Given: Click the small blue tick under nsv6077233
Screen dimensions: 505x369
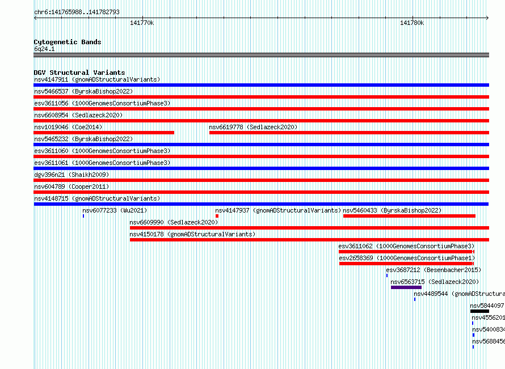Looking at the screenshot, I should coord(83,216).
